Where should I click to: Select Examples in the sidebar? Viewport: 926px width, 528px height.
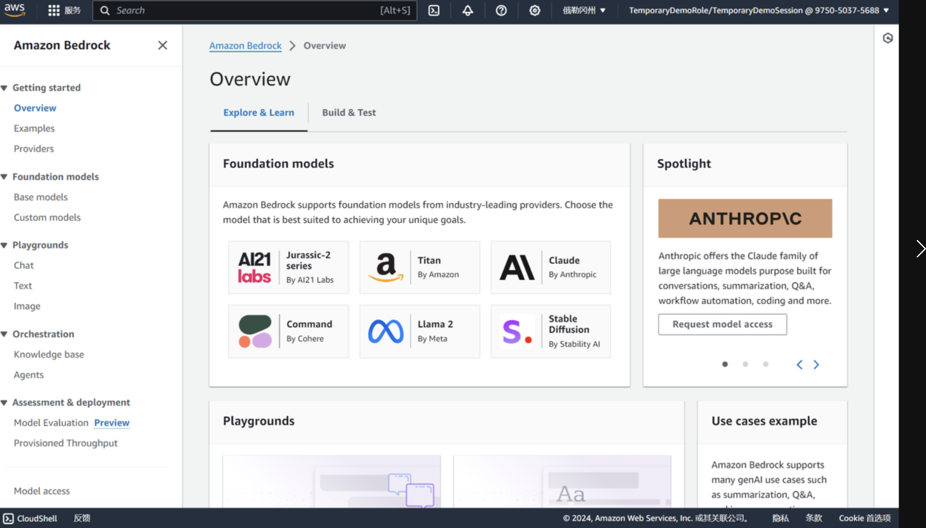34,129
